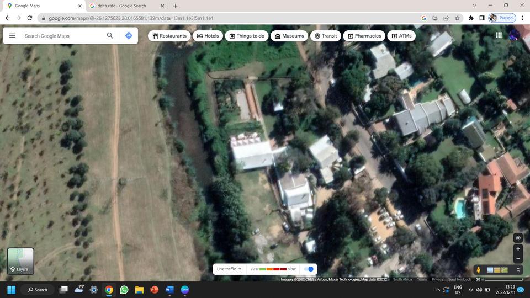Share this page icon
Viewport: 530px width, 298px height.
[x=446, y=18]
